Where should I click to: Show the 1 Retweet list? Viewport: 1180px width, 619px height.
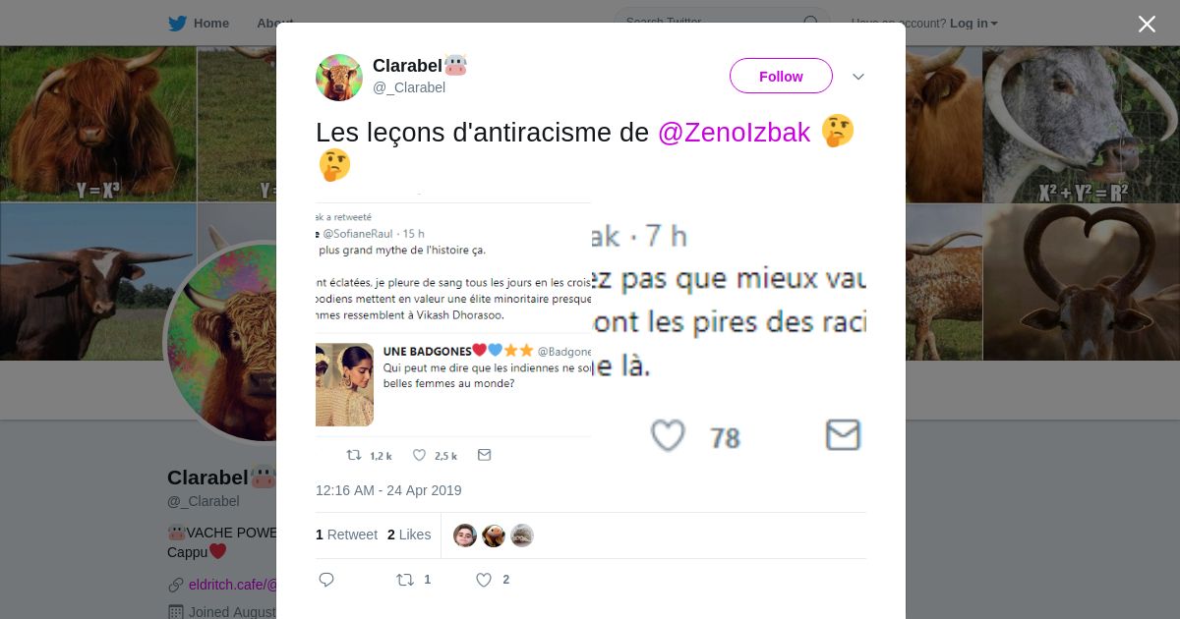coord(346,535)
